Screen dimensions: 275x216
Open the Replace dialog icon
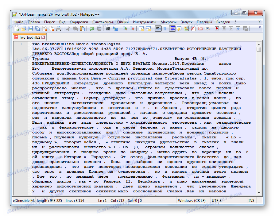pos(115,29)
